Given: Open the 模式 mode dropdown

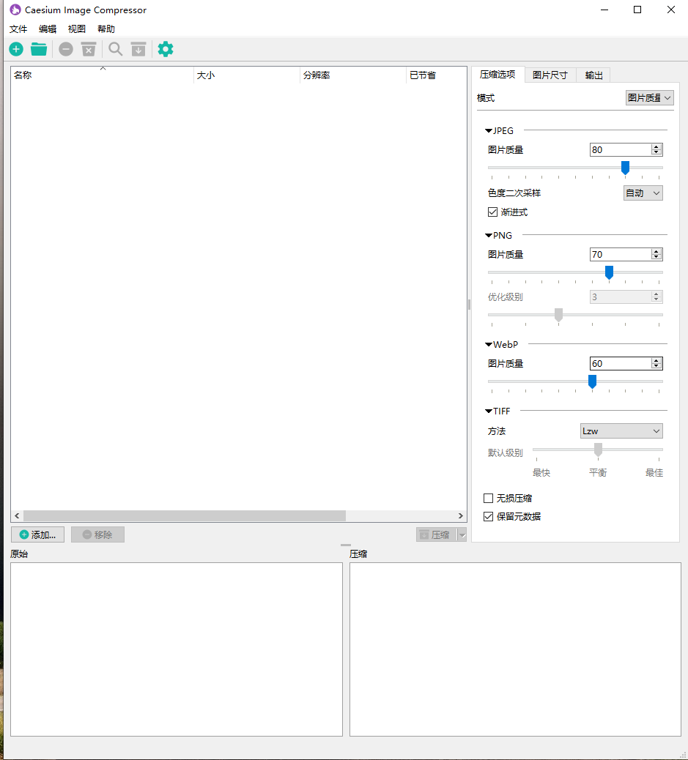Looking at the screenshot, I should pyautogui.click(x=649, y=97).
